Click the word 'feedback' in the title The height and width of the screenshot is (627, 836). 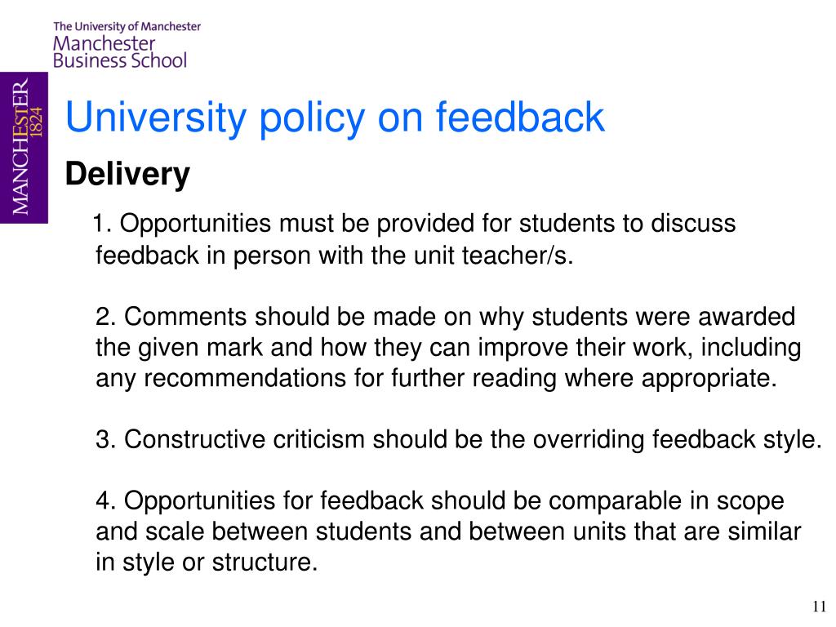click(x=520, y=116)
